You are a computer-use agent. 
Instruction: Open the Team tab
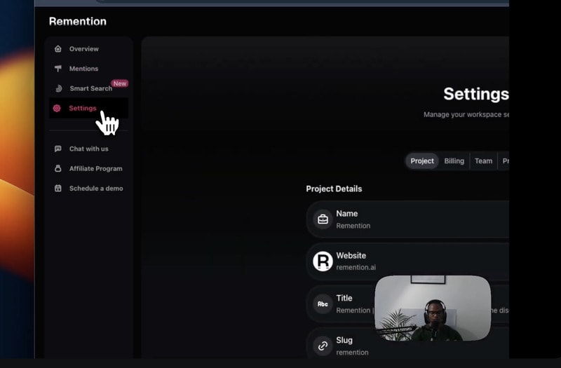pos(483,161)
